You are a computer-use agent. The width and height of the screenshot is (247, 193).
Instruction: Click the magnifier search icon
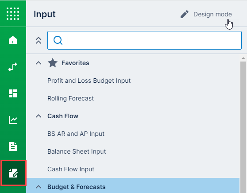[x=58, y=40]
